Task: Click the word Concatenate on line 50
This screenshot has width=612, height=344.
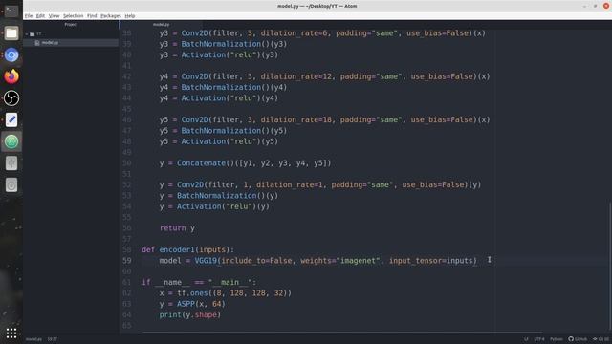Action: coord(201,163)
